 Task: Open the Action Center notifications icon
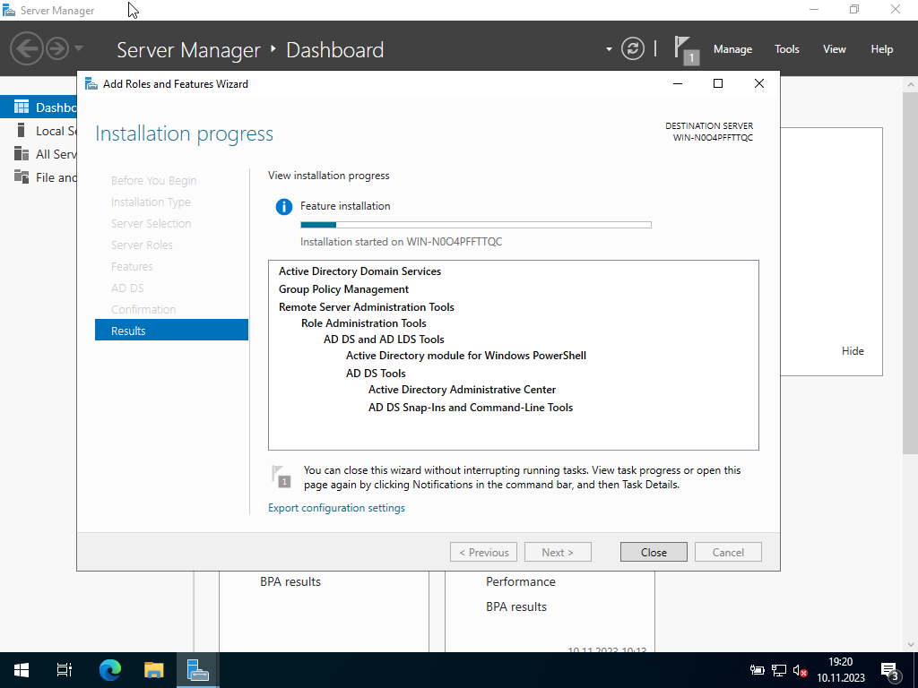click(890, 670)
